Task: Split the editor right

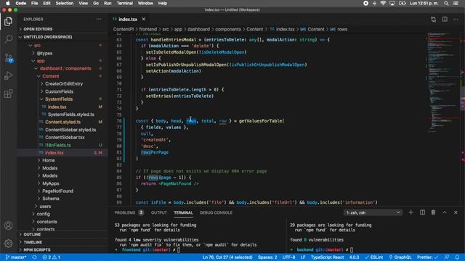Action: pos(445,20)
